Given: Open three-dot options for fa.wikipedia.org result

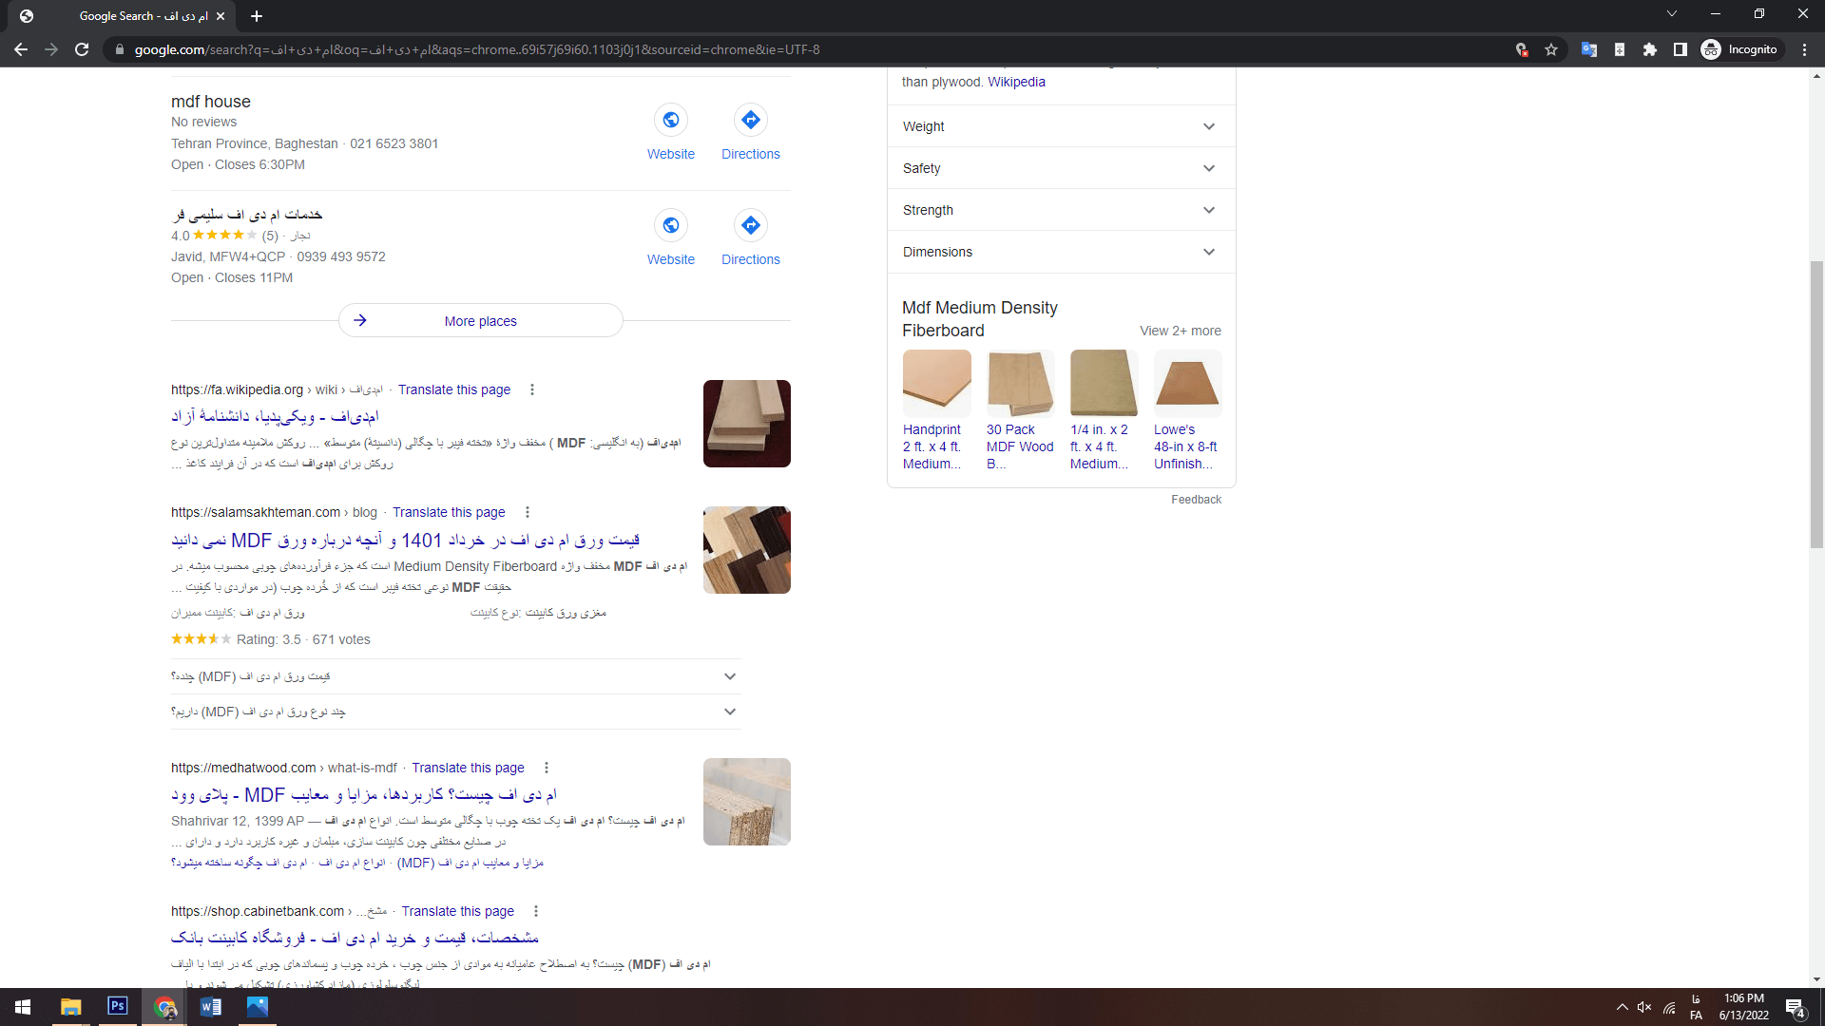Looking at the screenshot, I should [532, 389].
